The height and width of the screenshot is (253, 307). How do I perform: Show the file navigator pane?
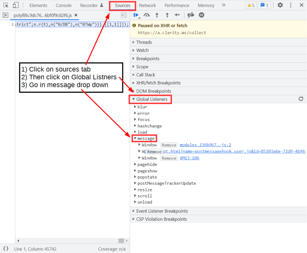[x=5, y=15]
